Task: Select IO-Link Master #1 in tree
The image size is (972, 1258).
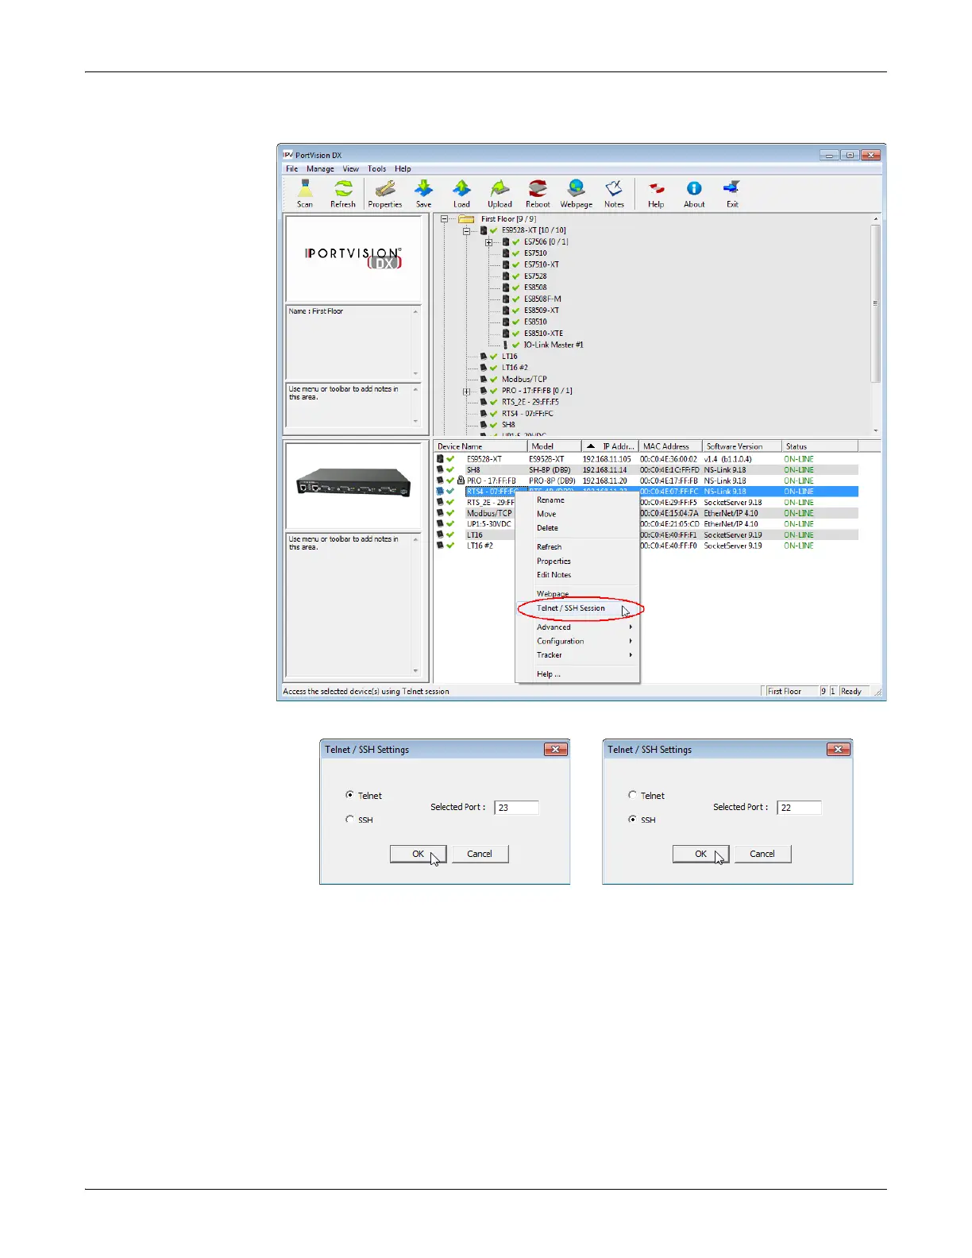Action: [553, 345]
